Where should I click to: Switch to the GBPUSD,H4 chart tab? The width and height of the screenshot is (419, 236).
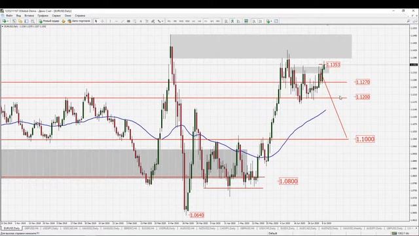click(x=31, y=228)
